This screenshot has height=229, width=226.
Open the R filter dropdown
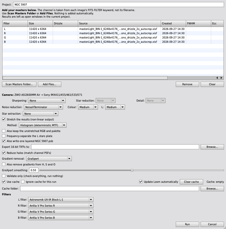click(61, 206)
